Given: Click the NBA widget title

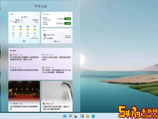Looking at the screenshot, I should click(x=44, y=30).
